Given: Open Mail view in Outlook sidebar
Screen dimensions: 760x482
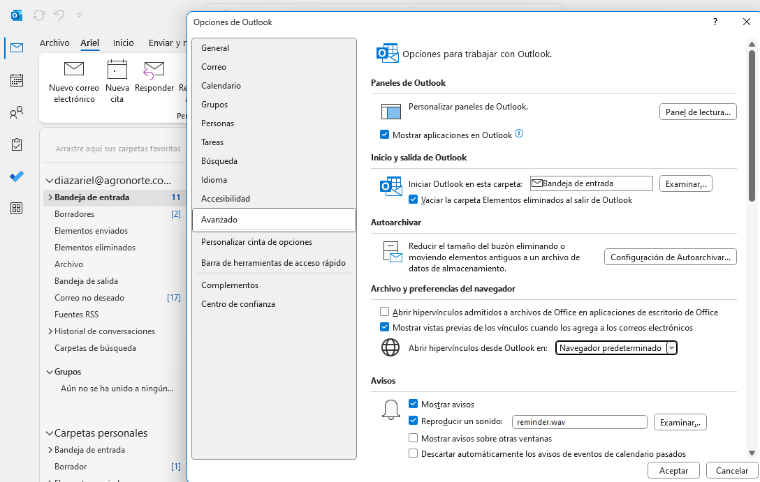Looking at the screenshot, I should tap(17, 47).
